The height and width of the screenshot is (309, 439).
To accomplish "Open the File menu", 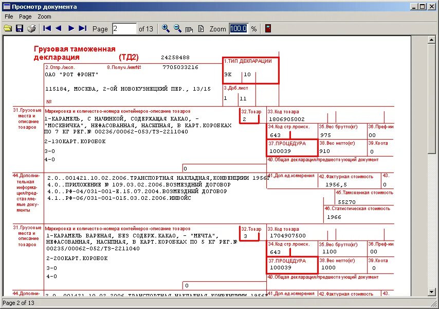I will (x=9, y=16).
